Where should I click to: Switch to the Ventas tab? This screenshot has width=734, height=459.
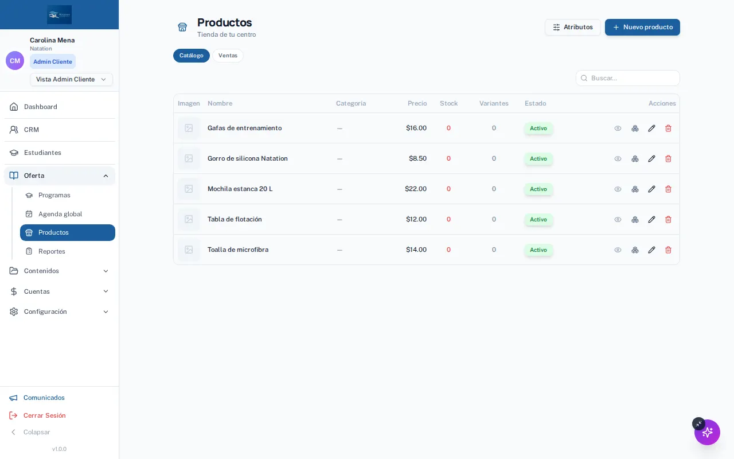point(228,56)
